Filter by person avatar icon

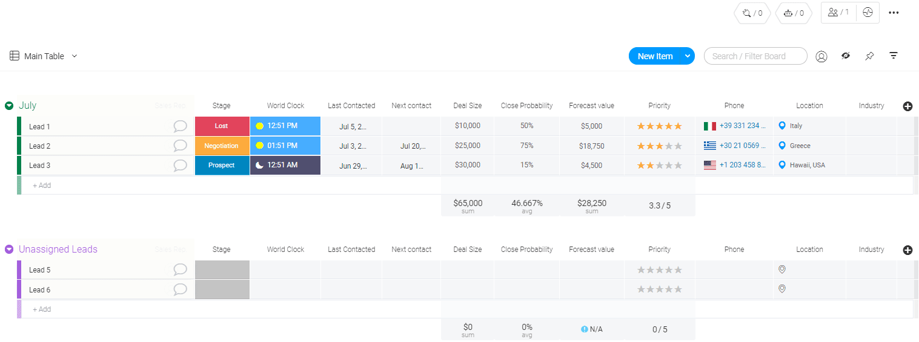821,56
